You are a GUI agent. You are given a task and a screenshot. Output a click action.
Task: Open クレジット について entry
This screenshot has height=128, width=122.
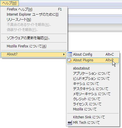tap(93, 99)
